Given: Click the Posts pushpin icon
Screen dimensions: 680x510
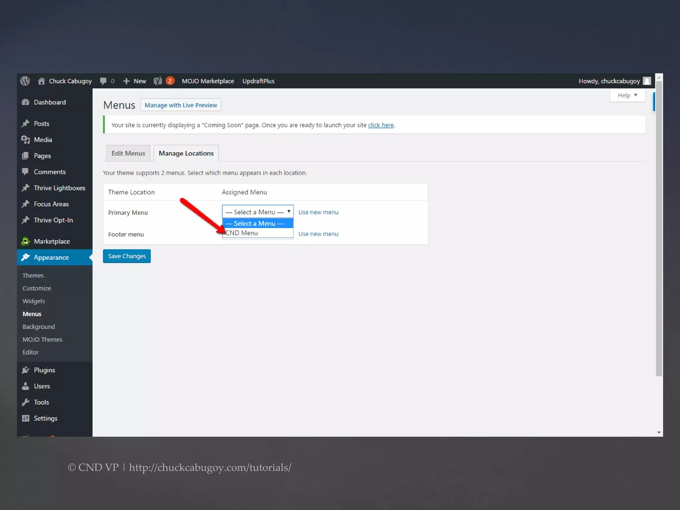Looking at the screenshot, I should pos(26,124).
